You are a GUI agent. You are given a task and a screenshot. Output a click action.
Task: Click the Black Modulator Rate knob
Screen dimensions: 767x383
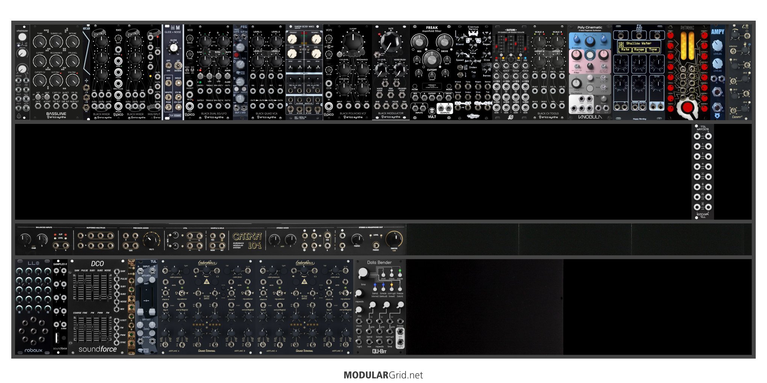pos(391,42)
